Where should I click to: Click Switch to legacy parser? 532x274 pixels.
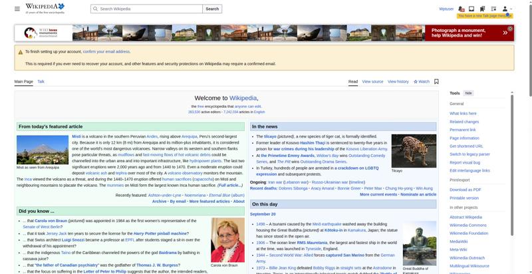point(469,154)
